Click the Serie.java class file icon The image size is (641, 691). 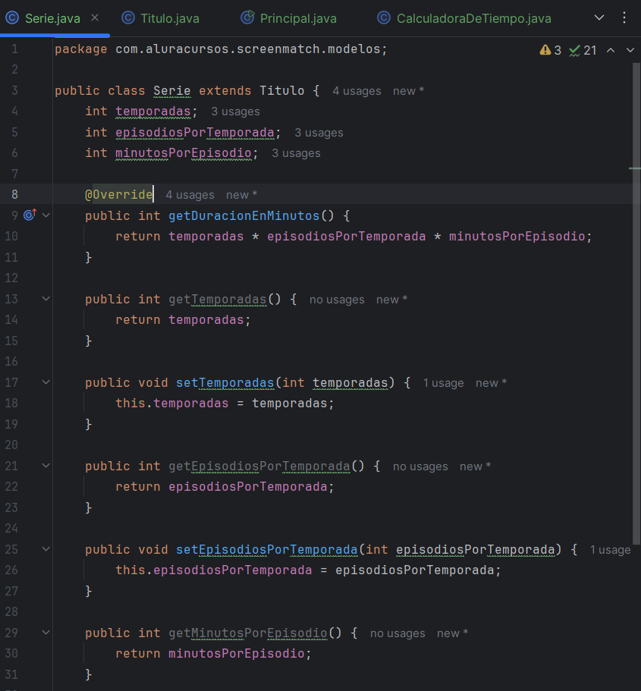pos(12,18)
